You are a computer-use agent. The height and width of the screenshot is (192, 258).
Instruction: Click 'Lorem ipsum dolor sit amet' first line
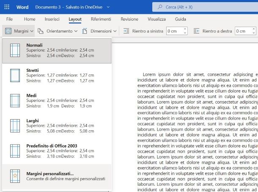pos(173,74)
